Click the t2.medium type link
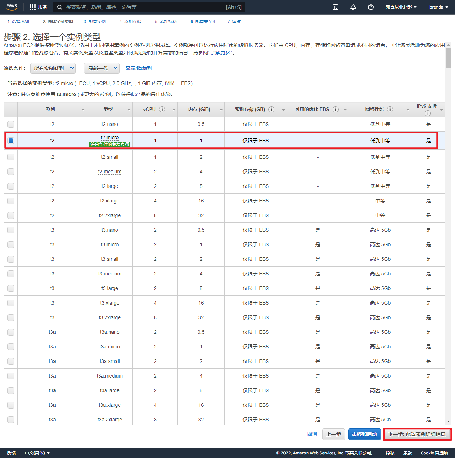The height and width of the screenshot is (458, 455). [x=110, y=172]
